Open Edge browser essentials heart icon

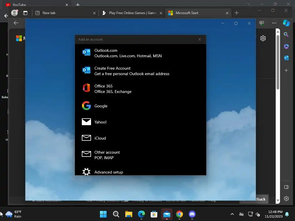click(262, 23)
